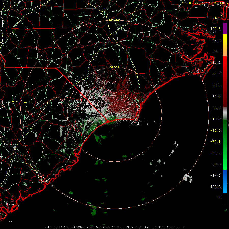The height and width of the screenshot is (229, 229).
Task: Click the VEL legend title
Action: click(223, 15)
